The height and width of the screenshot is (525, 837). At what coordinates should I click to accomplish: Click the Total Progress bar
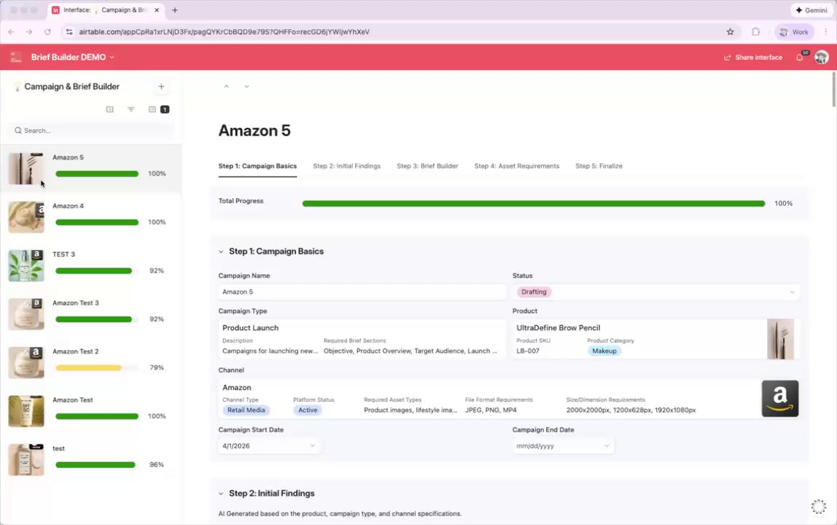[x=533, y=203]
